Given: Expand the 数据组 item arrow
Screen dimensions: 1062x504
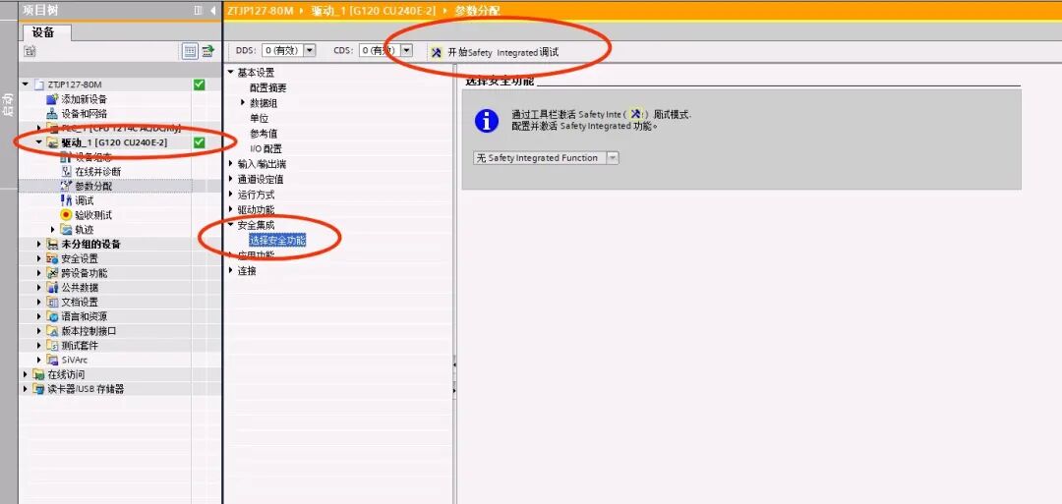Looking at the screenshot, I should (243, 103).
